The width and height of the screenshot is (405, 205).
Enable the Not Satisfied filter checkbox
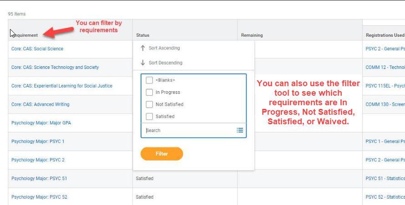click(149, 104)
